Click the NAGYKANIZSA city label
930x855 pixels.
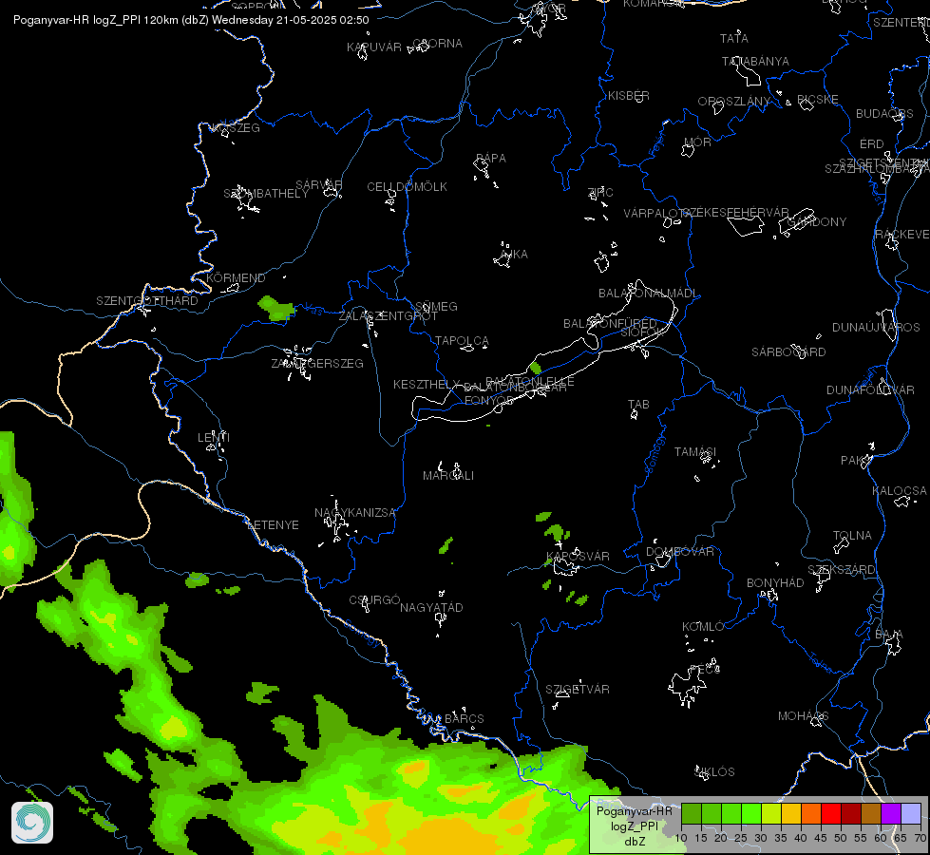355,513
